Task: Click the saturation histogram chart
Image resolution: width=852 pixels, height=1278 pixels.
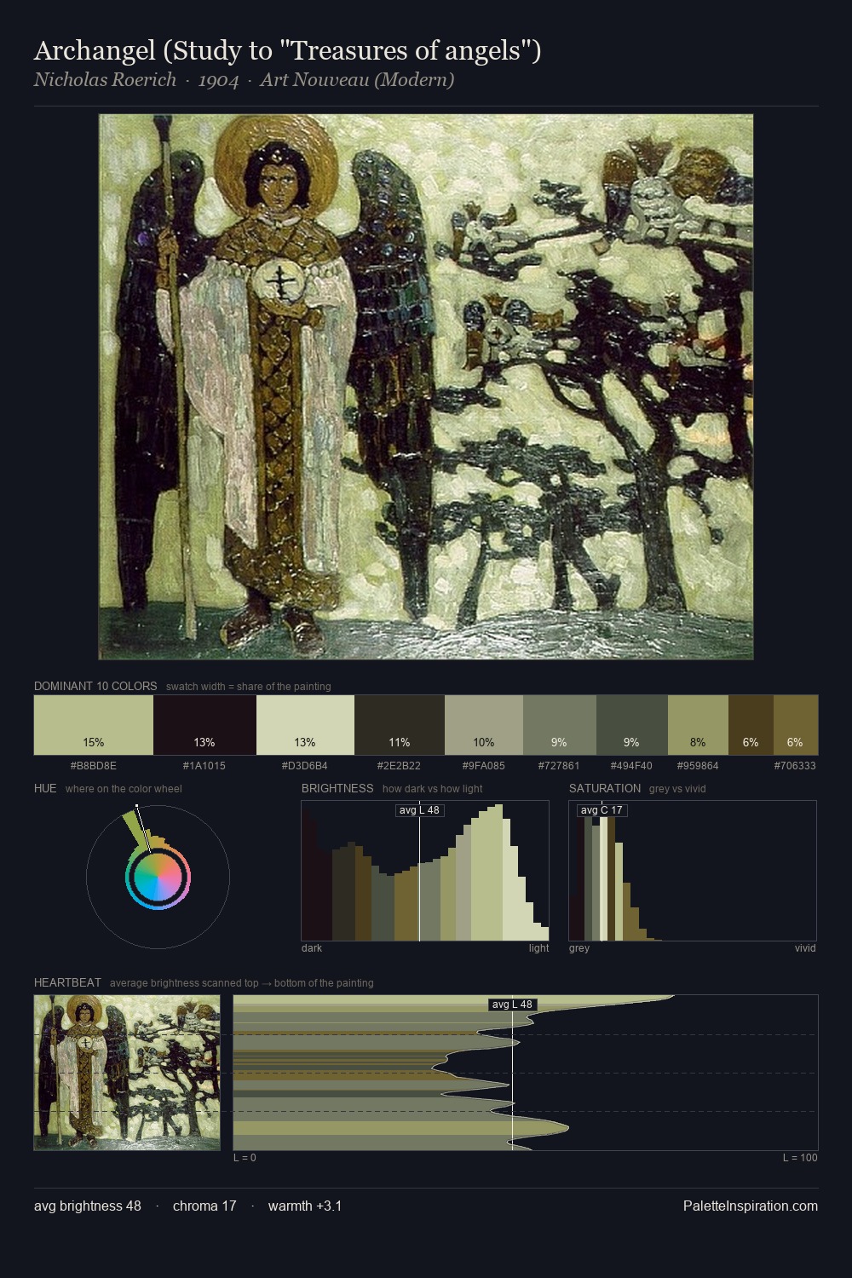Action: coord(693,871)
